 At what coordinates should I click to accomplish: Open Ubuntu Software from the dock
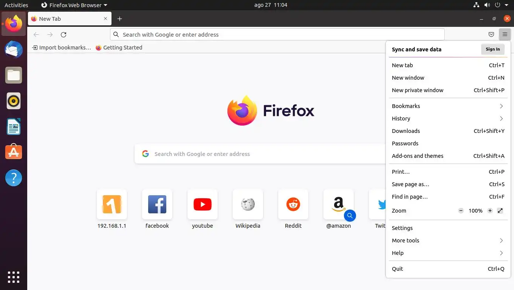(x=14, y=152)
